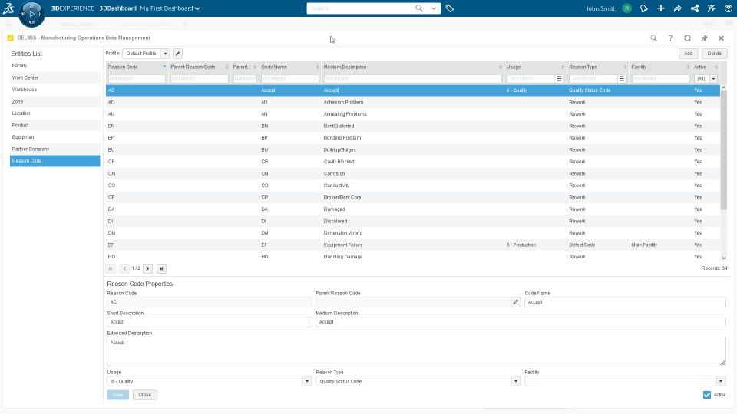Image resolution: width=737 pixels, height=414 pixels.
Task: Click the John Smith avatar badge
Action: tap(627, 8)
